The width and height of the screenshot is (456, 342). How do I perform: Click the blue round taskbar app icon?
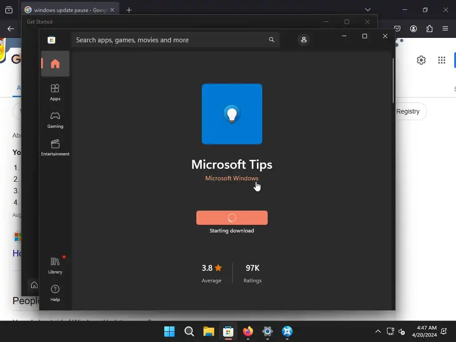pos(287,331)
